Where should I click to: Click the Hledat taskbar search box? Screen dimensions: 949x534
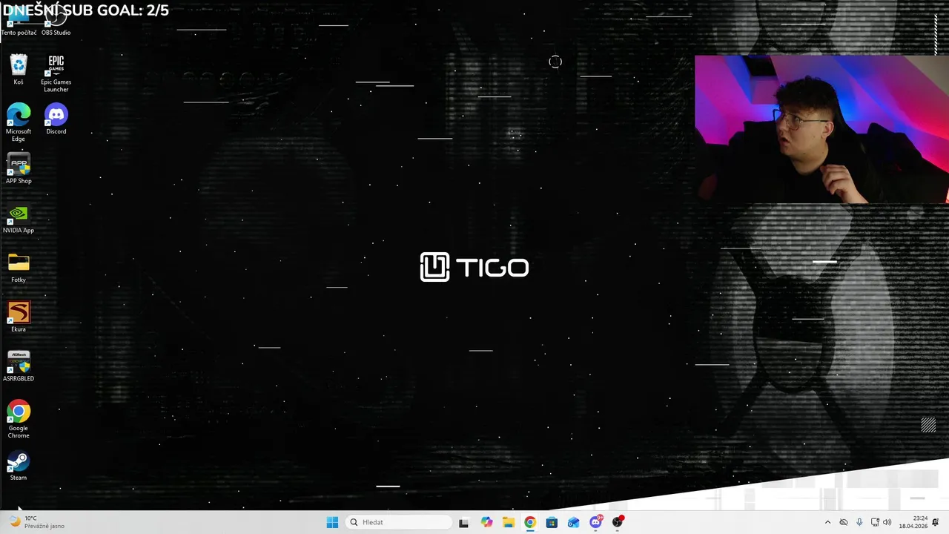point(398,522)
